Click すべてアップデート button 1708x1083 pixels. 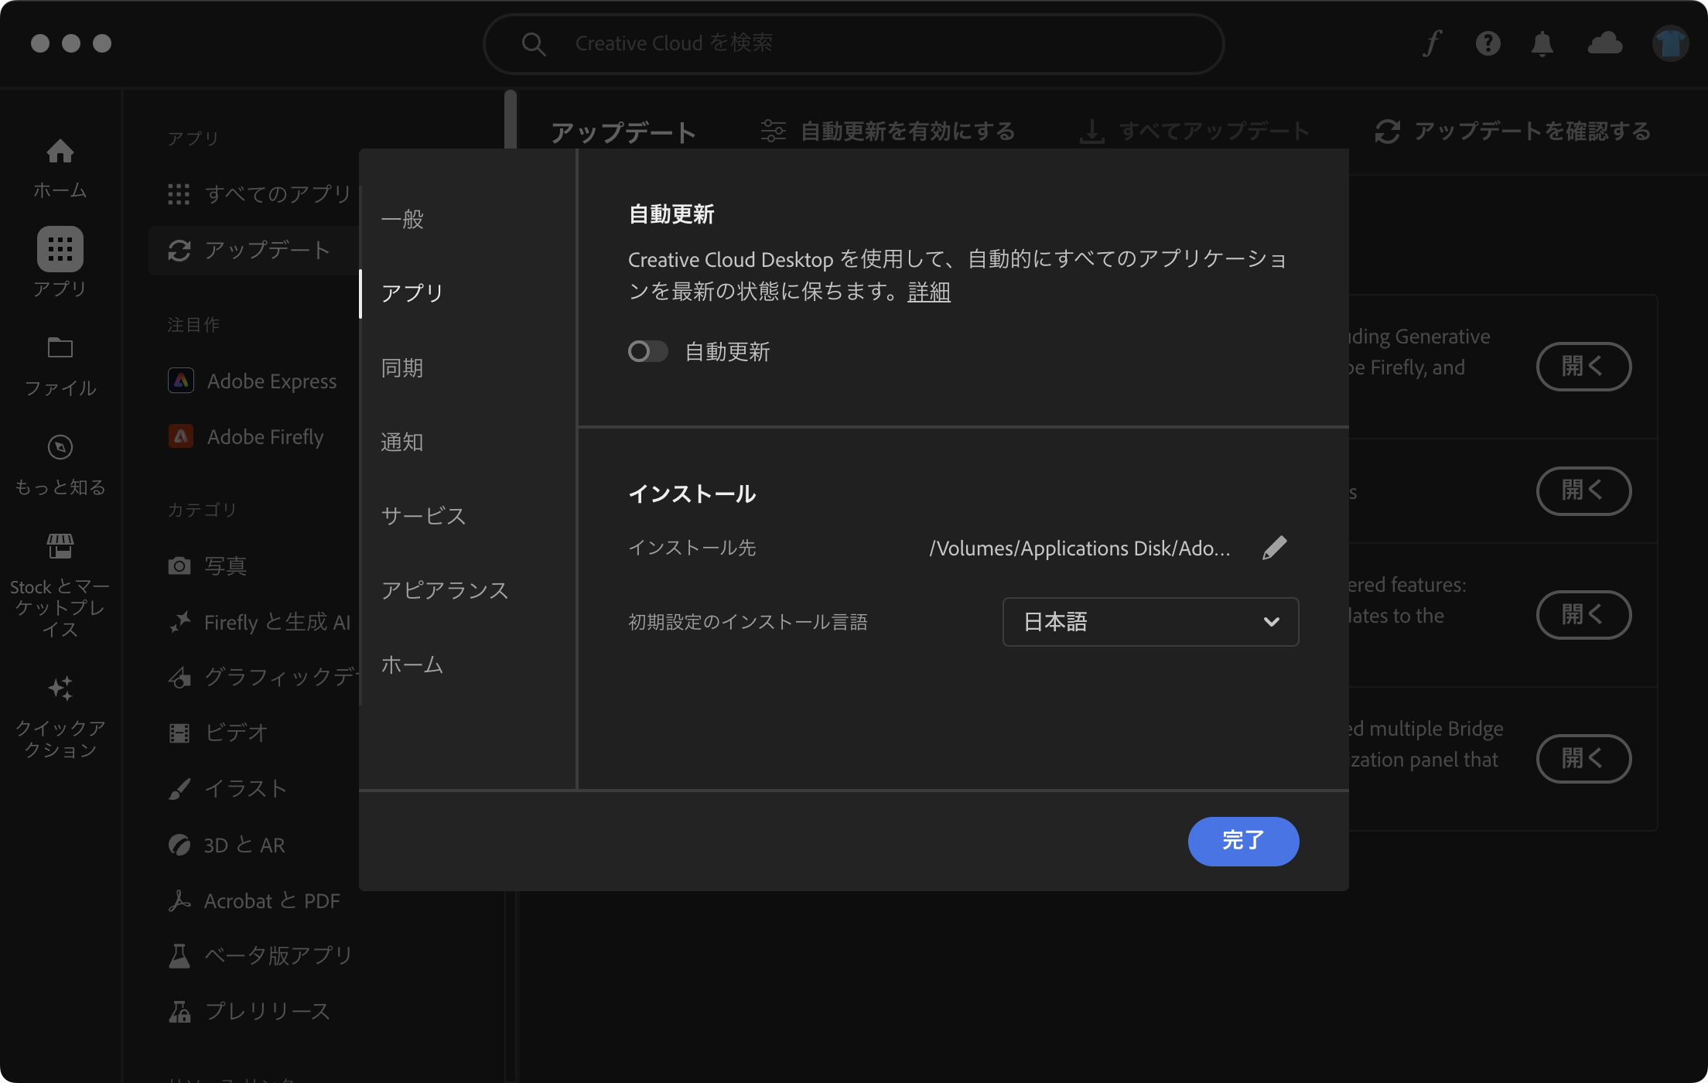pyautogui.click(x=1194, y=132)
